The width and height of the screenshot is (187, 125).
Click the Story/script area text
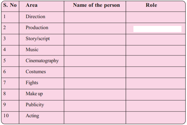38,39
